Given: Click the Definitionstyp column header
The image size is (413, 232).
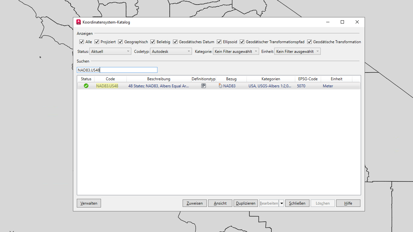Looking at the screenshot, I should (x=204, y=79).
